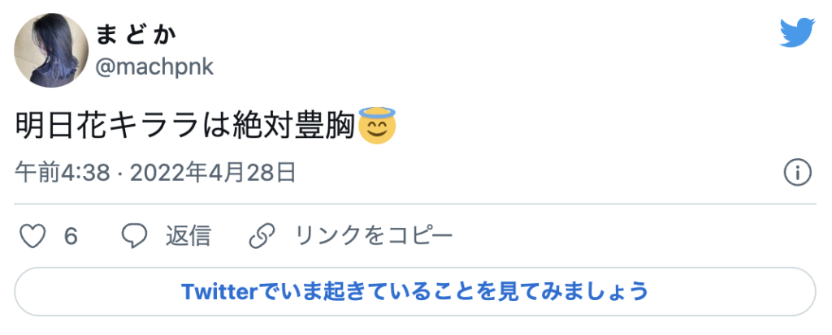832x335 pixels.
Task: Choose the リンクをコピー text
Action: pos(374,236)
